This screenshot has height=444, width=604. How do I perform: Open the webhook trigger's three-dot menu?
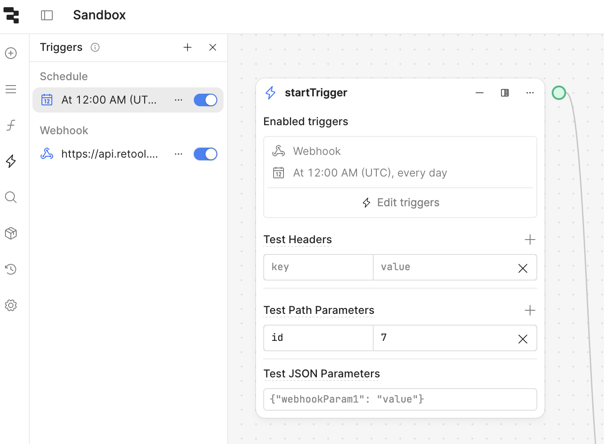(x=178, y=154)
